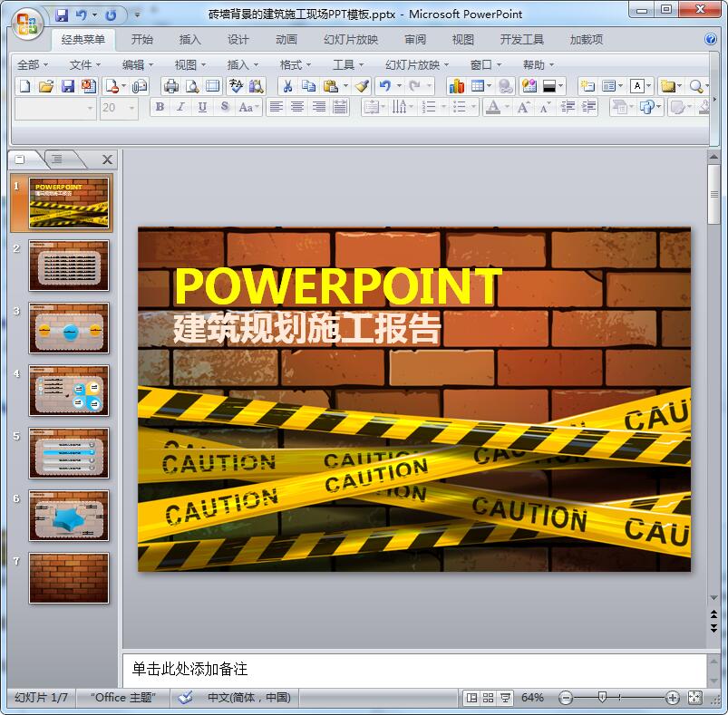The image size is (728, 715).
Task: Click the Cut scissors icon
Action: (x=288, y=86)
